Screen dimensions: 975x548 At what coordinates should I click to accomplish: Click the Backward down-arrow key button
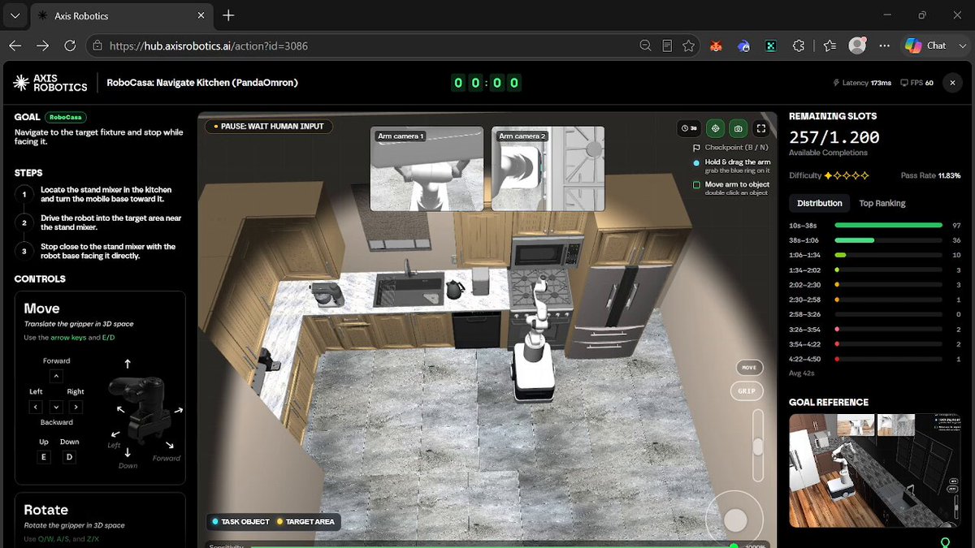coord(56,407)
